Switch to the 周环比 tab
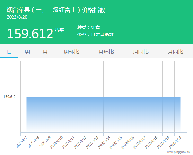The image size is (193, 155). coord(71,52)
